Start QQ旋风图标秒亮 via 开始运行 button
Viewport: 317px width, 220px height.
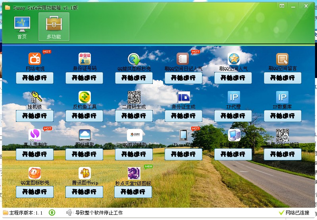(134, 78)
